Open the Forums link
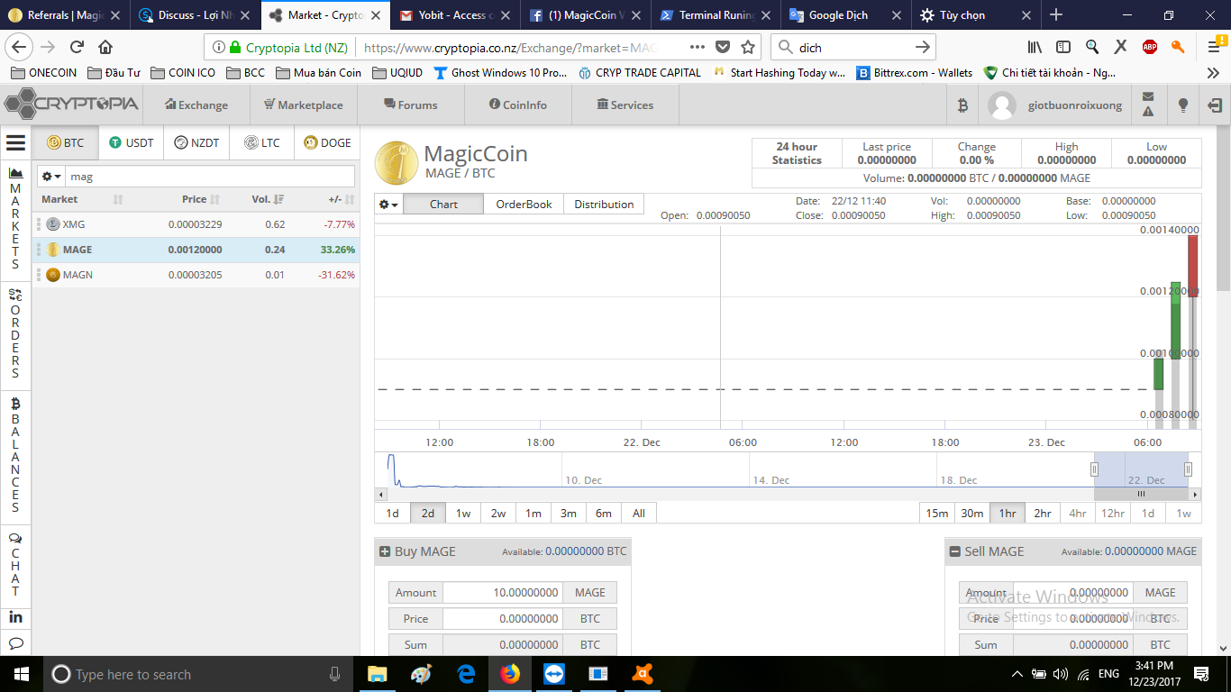Image resolution: width=1231 pixels, height=692 pixels. (x=411, y=105)
